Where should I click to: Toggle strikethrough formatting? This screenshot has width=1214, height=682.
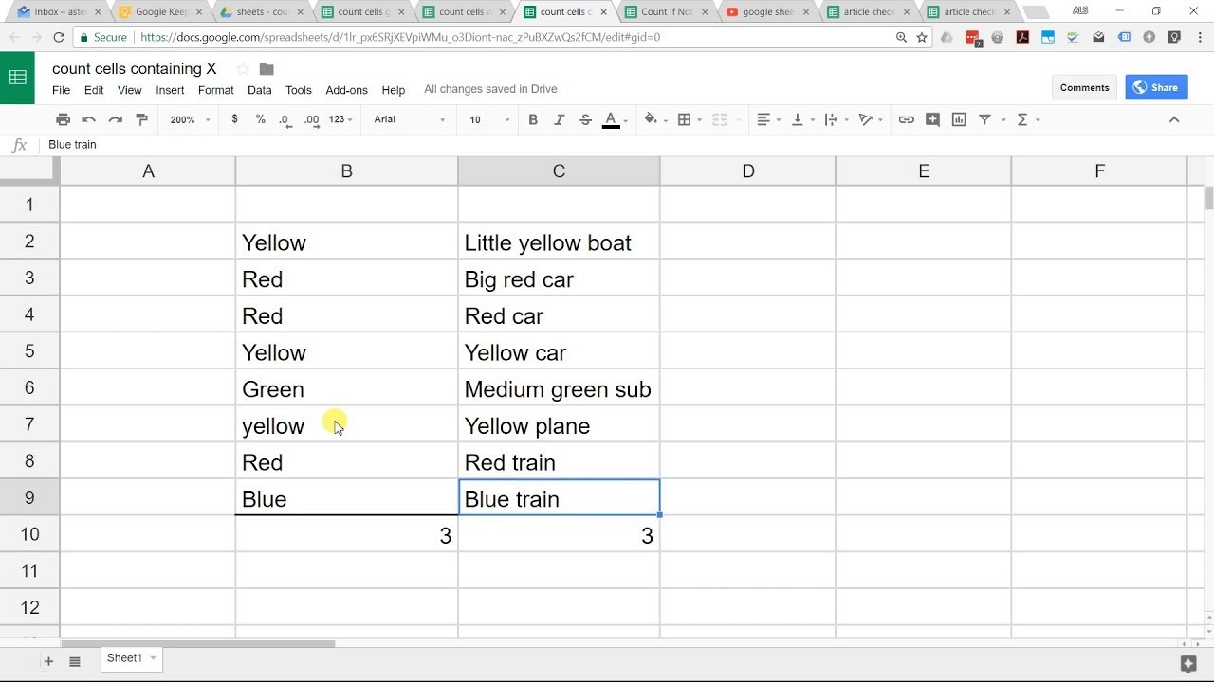coord(585,119)
